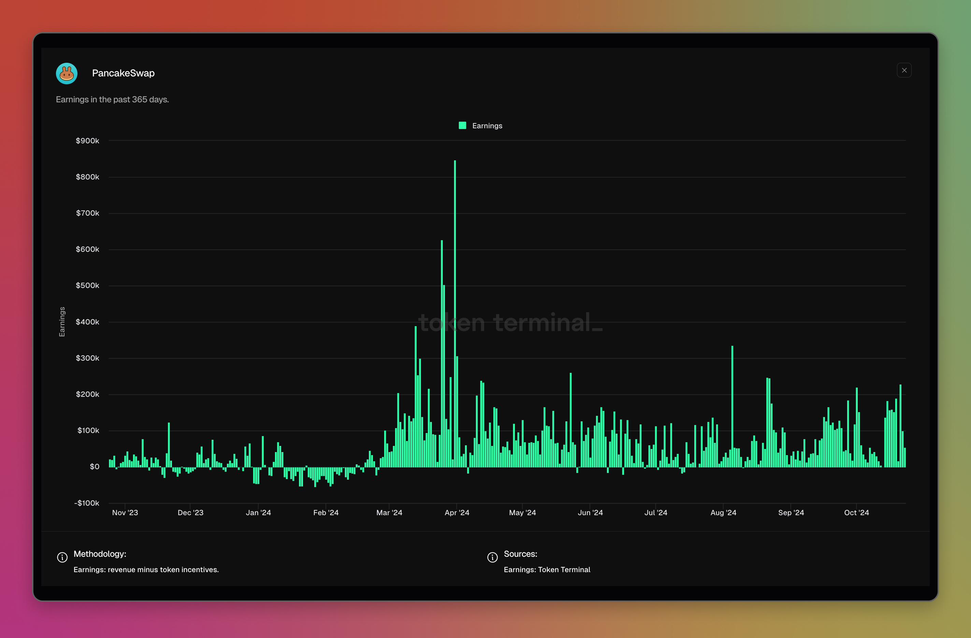Image resolution: width=971 pixels, height=638 pixels.
Task: Click the Earnings legend label
Action: click(487, 126)
